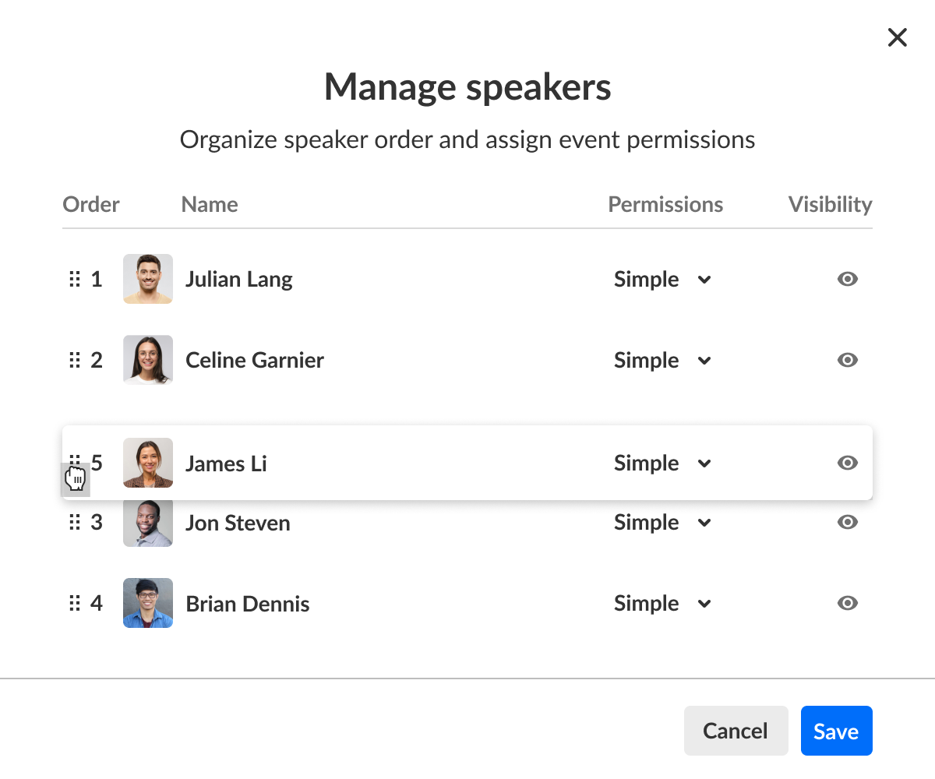Toggle visibility for Jon Steven
This screenshot has height=779, width=935.
[x=848, y=522]
